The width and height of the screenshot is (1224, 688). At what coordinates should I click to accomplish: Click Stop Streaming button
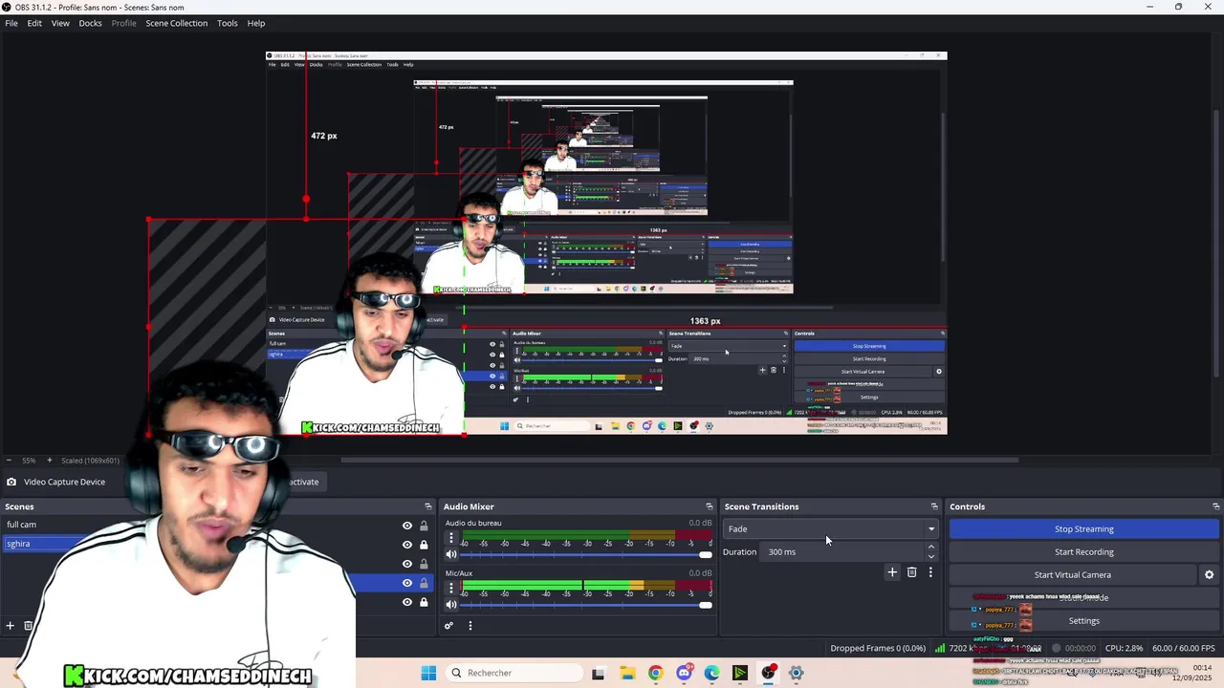coord(1083,528)
